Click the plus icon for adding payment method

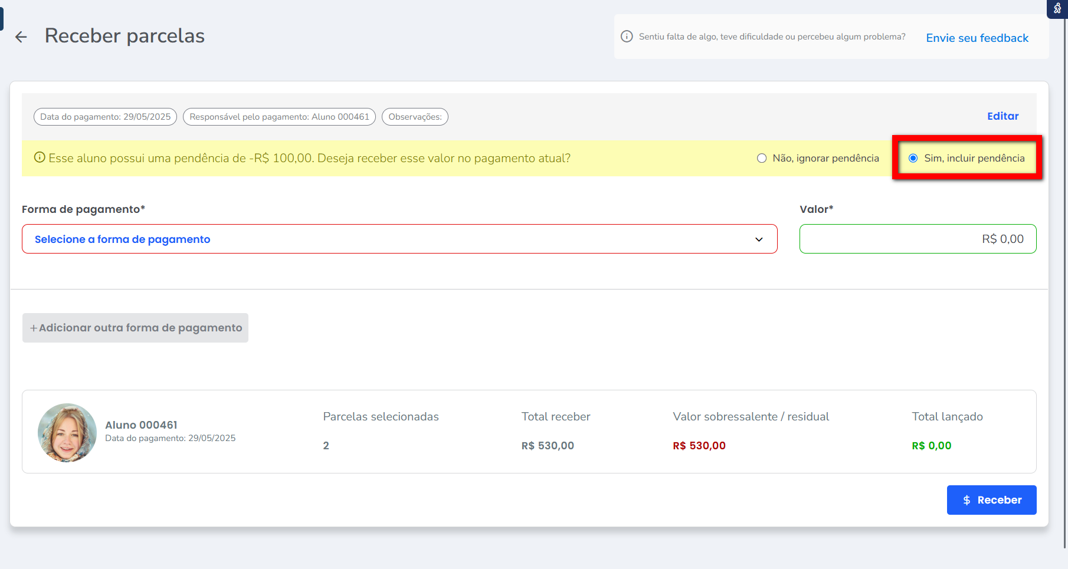tap(34, 328)
